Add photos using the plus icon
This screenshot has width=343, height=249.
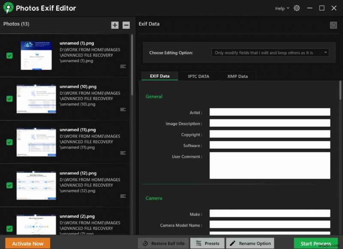pyautogui.click(x=115, y=25)
